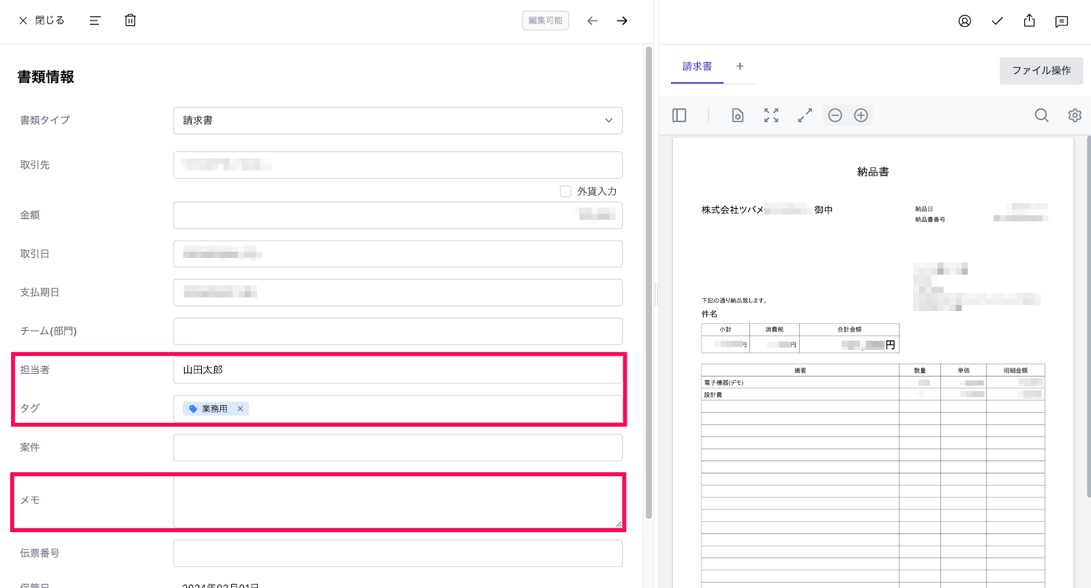The width and height of the screenshot is (1091, 588).
Task: Click the form panel vertical scrollbar
Action: (x=648, y=282)
